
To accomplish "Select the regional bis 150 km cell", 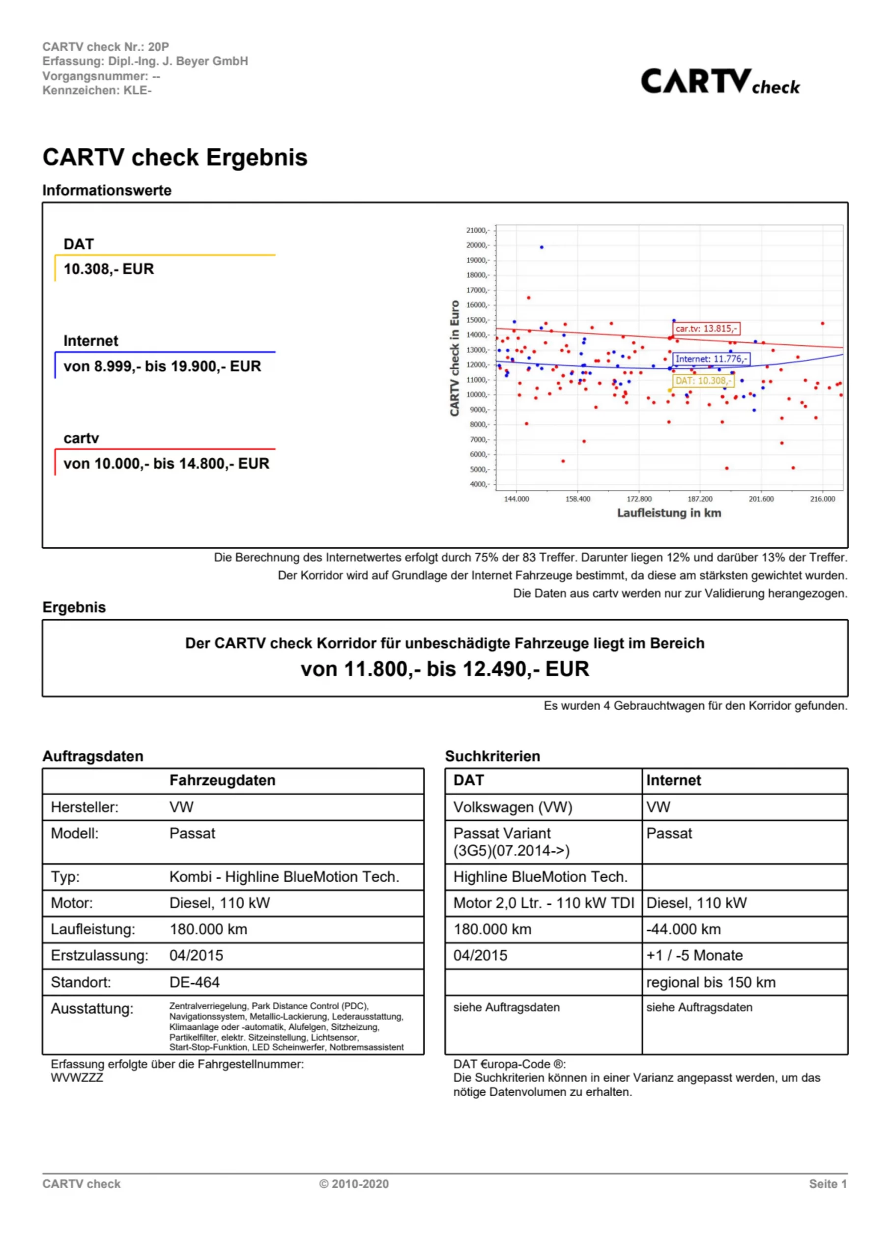I will (x=711, y=982).
